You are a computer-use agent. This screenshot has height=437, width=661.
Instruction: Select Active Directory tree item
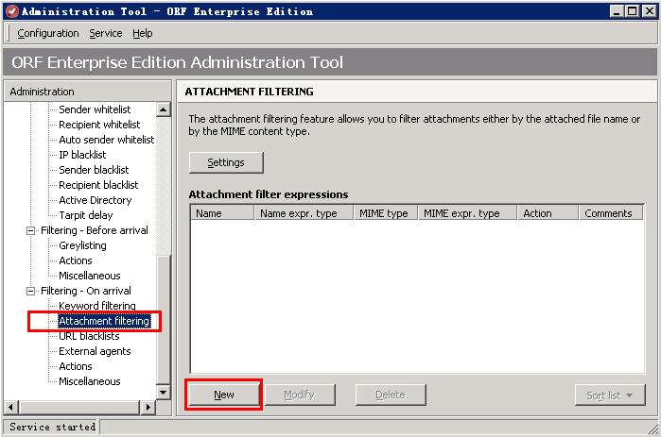(x=95, y=200)
